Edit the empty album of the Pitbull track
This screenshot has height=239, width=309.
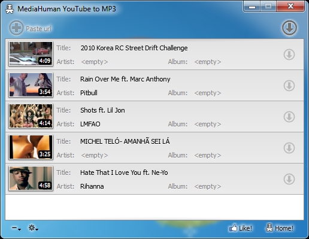(208, 93)
